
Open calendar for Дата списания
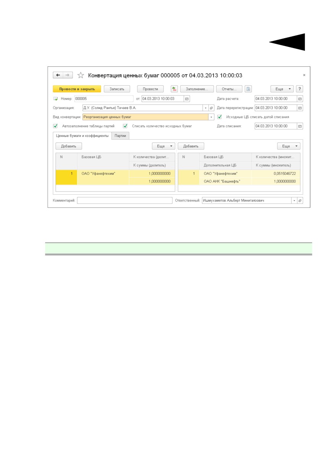(x=300, y=126)
